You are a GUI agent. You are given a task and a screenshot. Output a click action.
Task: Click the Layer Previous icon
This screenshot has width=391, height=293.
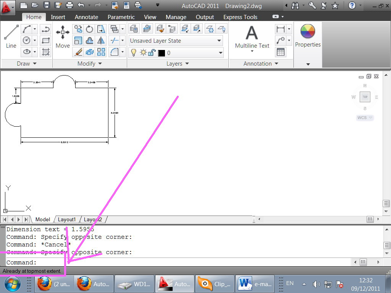tap(172, 29)
